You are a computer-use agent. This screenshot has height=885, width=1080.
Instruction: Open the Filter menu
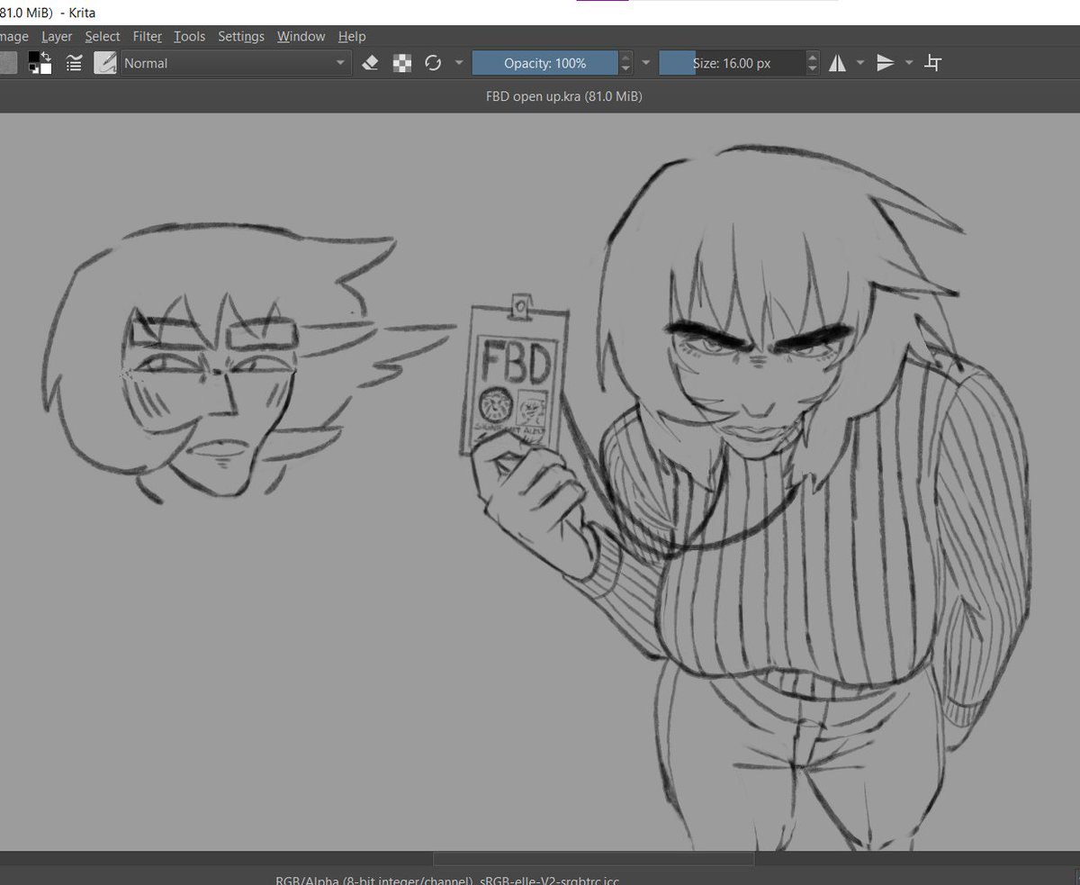(147, 36)
